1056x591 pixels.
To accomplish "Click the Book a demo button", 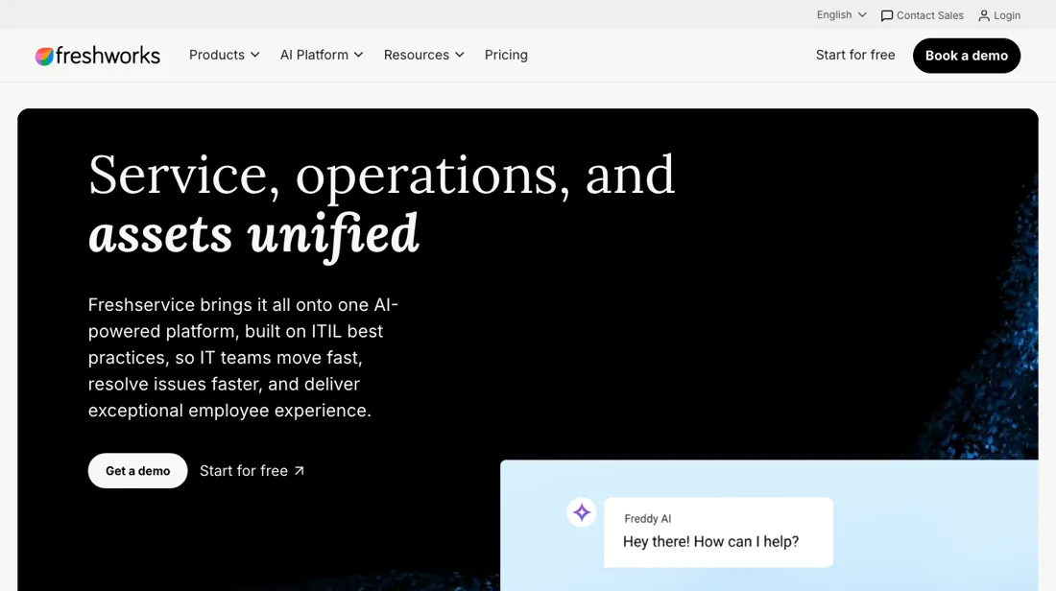I will pos(967,56).
